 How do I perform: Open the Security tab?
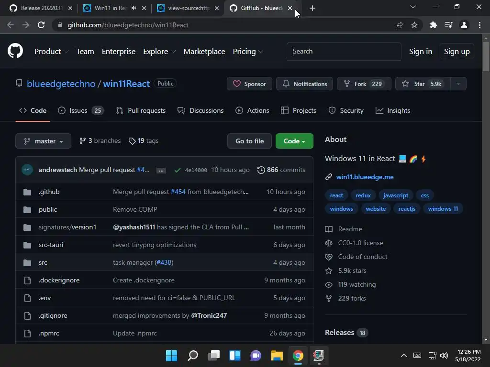346,110
